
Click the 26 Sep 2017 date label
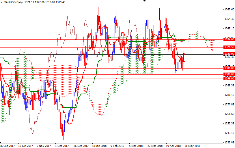(x=8, y=146)
